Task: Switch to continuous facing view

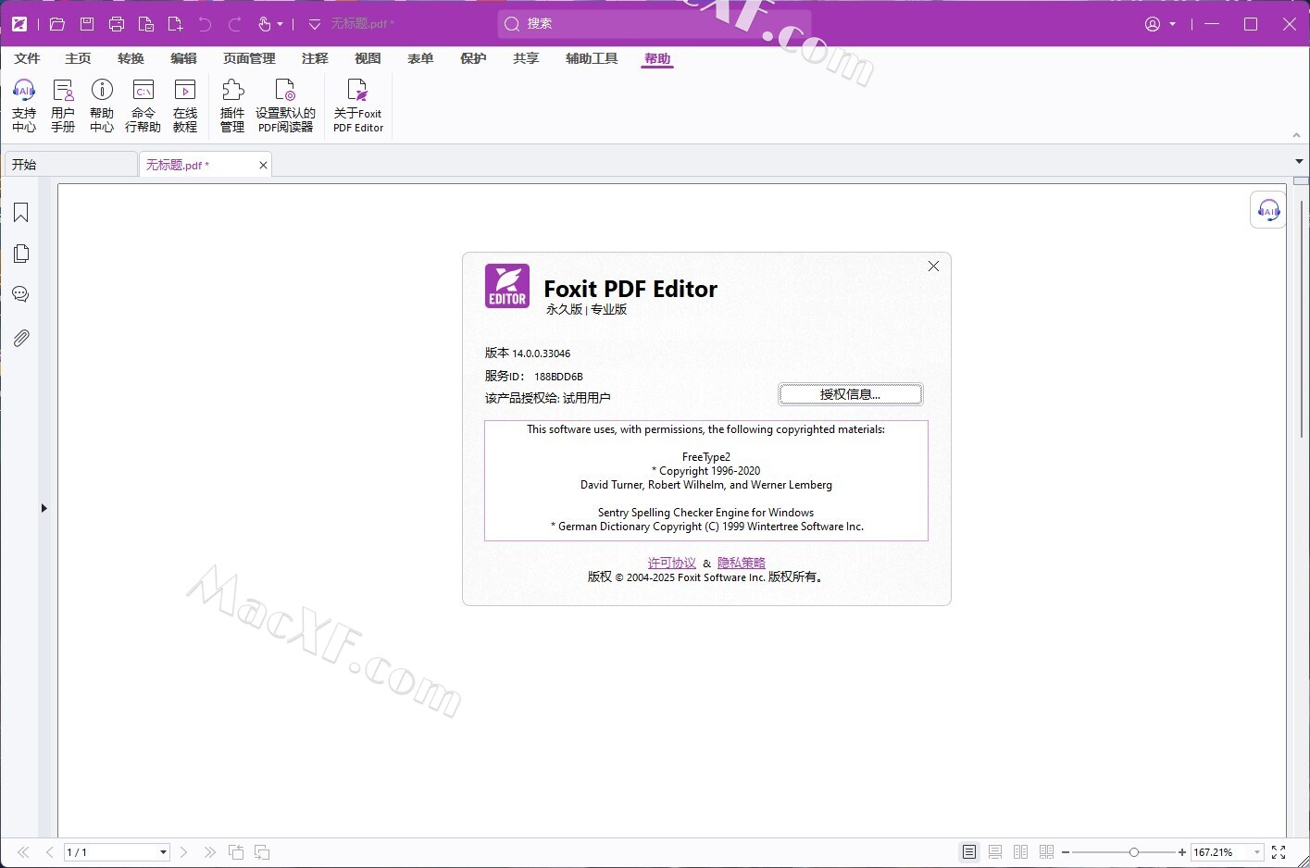Action: click(1047, 852)
